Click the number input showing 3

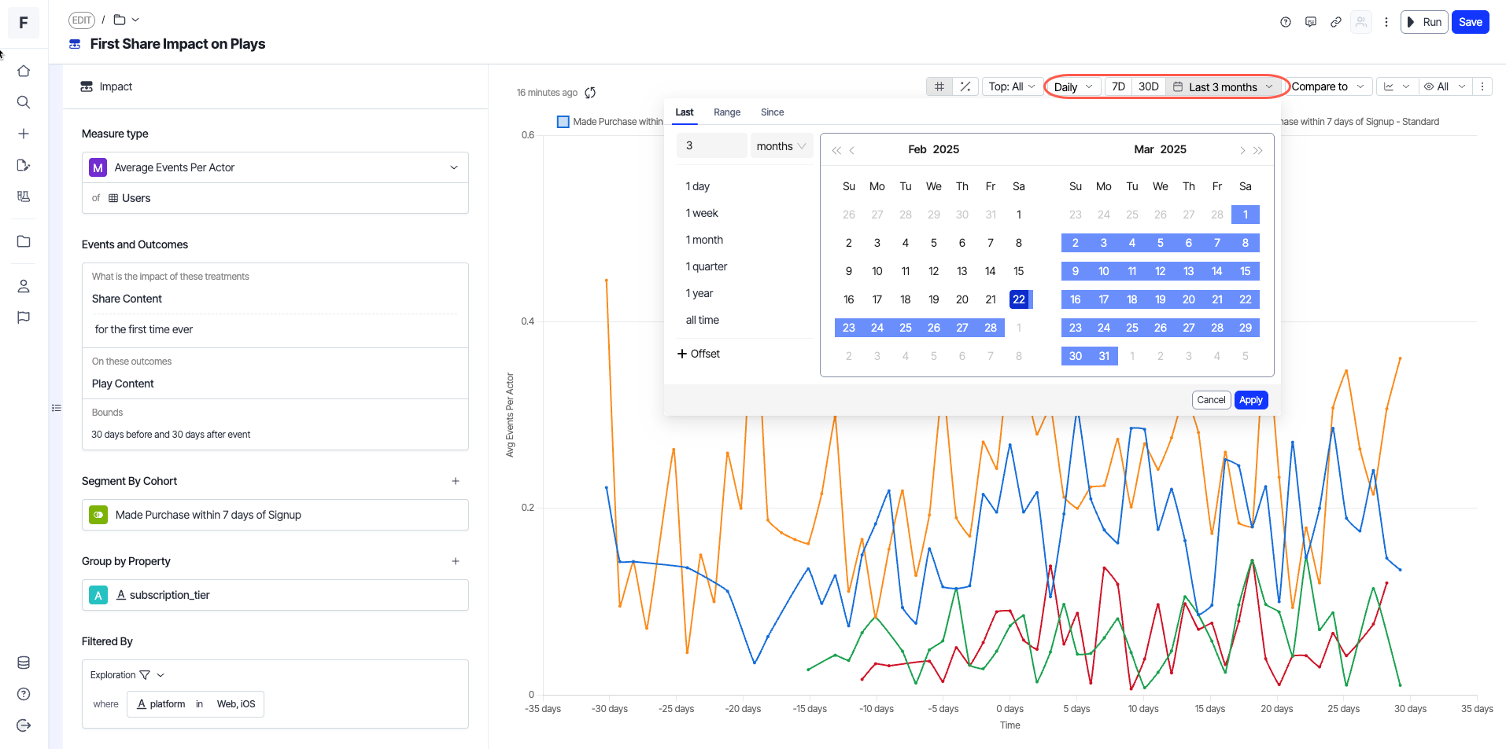[x=711, y=146]
